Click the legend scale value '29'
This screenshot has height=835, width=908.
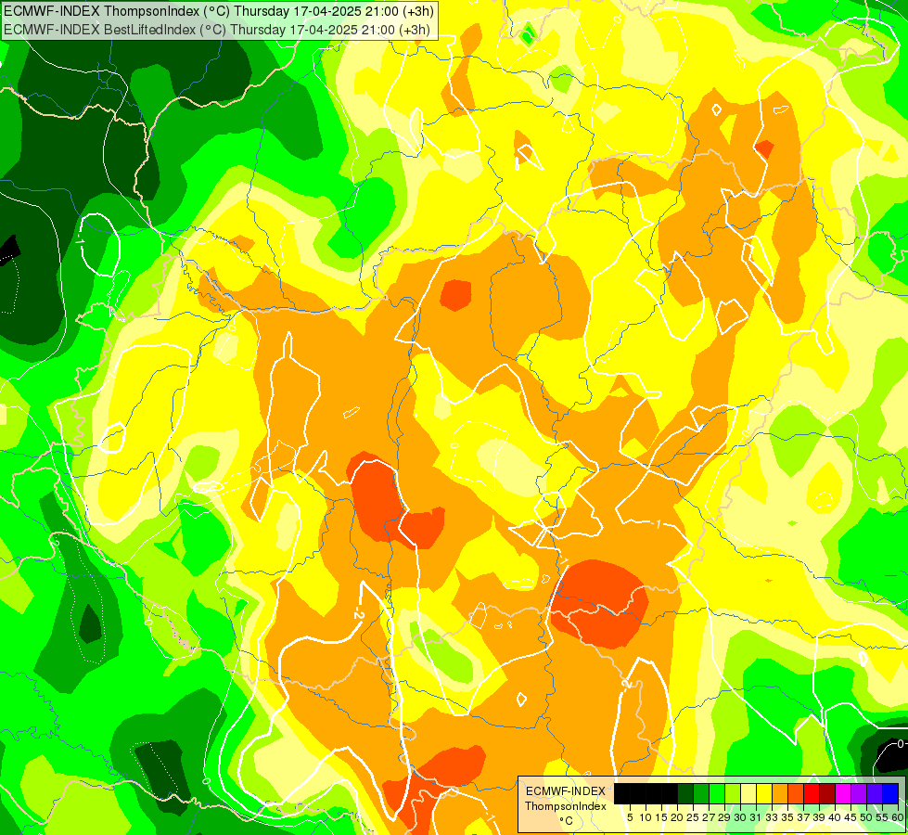click(x=724, y=817)
